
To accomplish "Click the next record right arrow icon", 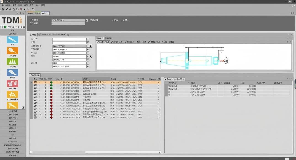I will 28,9.
